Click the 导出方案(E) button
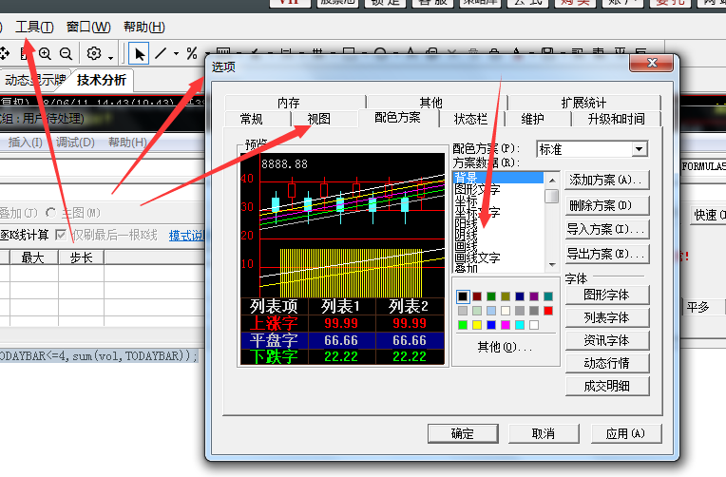The image size is (726, 477). pos(607,254)
